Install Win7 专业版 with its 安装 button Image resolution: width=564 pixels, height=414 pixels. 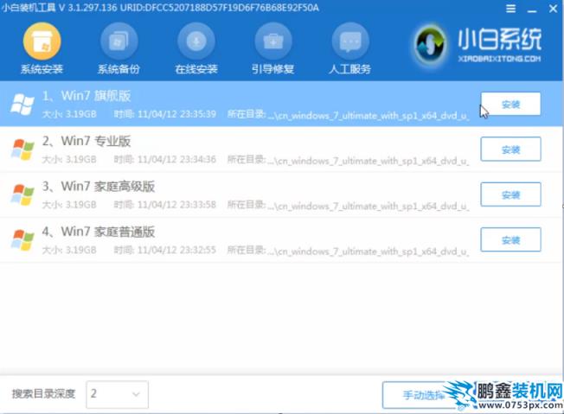pyautogui.click(x=510, y=150)
